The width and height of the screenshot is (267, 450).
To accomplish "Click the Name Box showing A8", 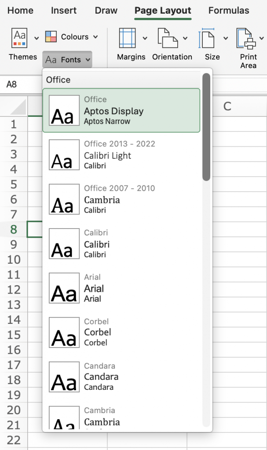I will coord(20,84).
